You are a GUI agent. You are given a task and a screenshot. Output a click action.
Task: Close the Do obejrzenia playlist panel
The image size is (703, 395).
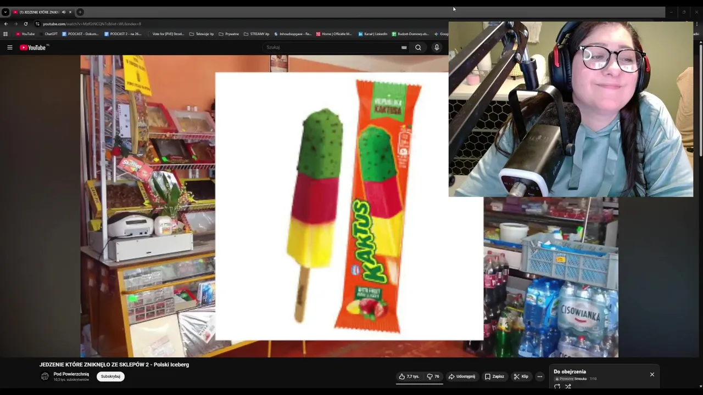click(x=652, y=374)
